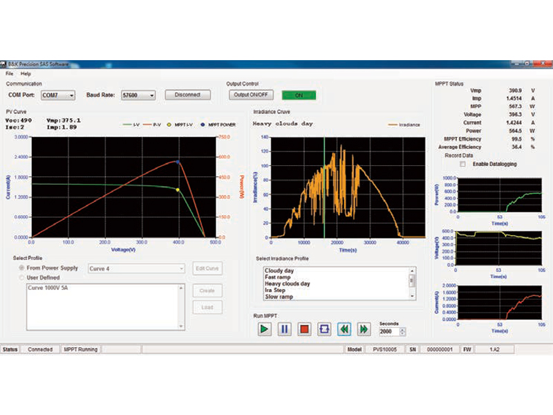Click the green fast-forward button

pyautogui.click(x=364, y=329)
